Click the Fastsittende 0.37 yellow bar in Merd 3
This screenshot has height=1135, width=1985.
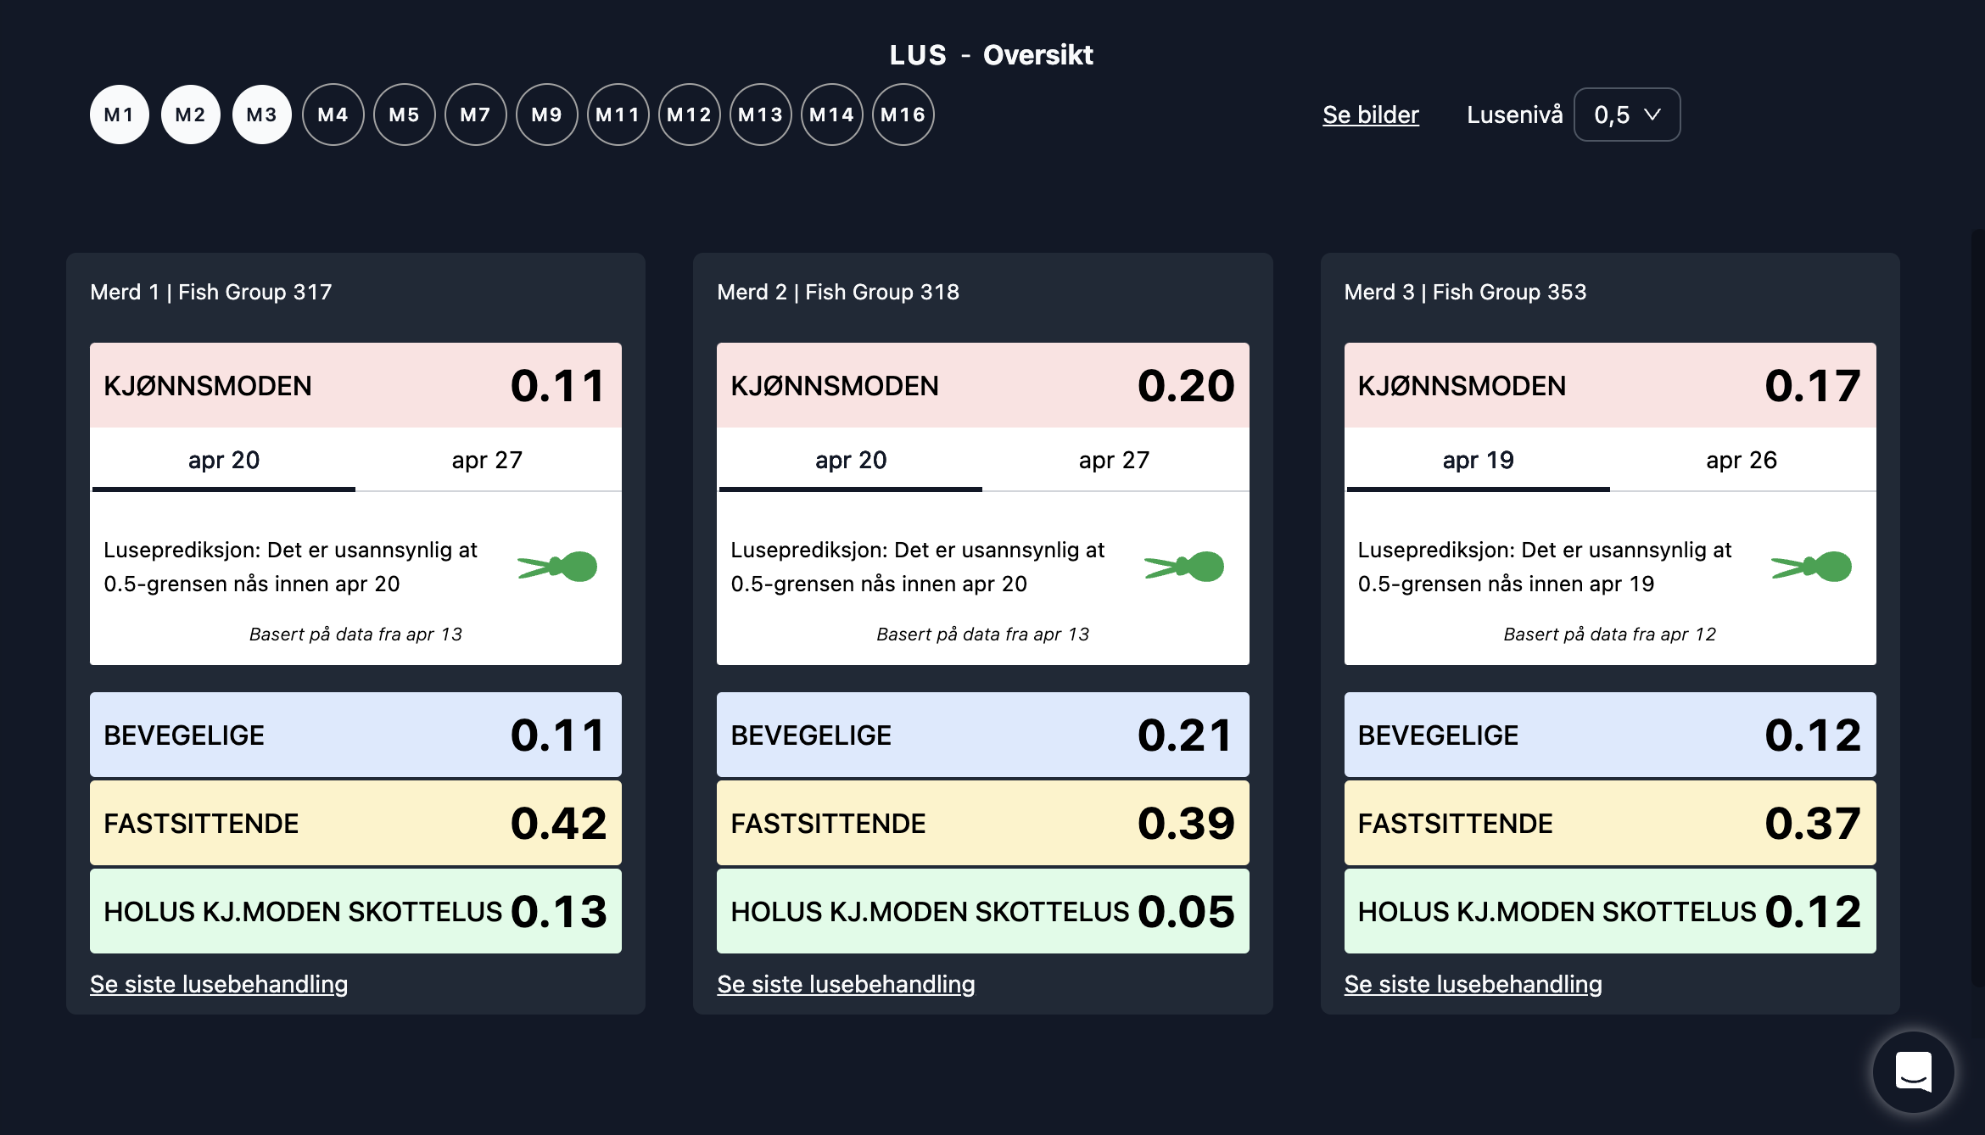(1609, 823)
